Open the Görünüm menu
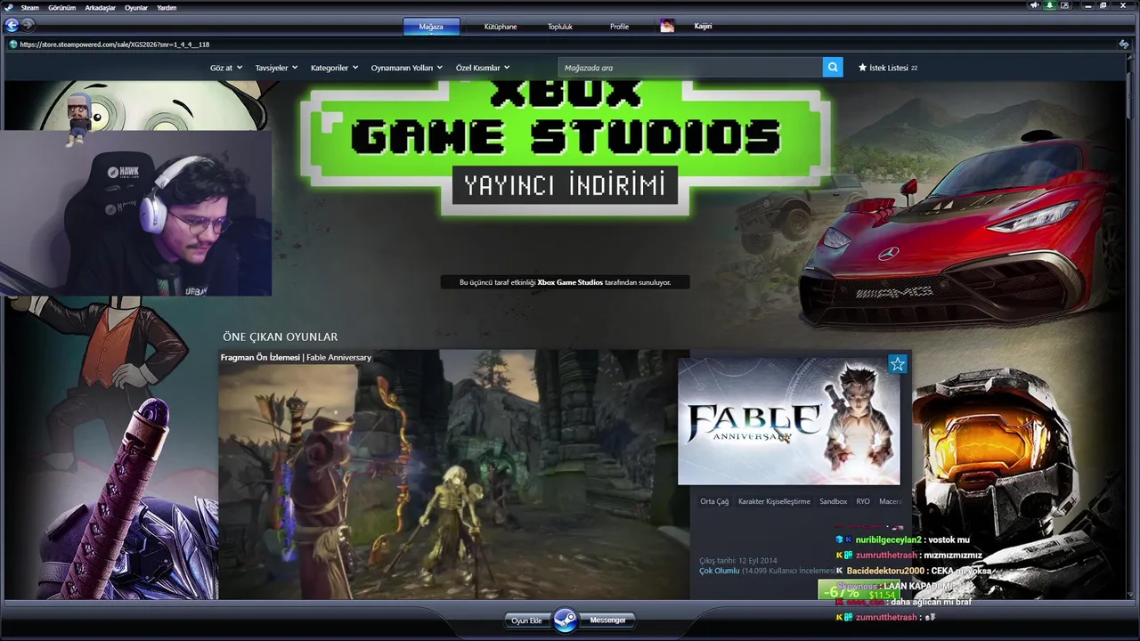The height and width of the screenshot is (641, 1140). 61,7
